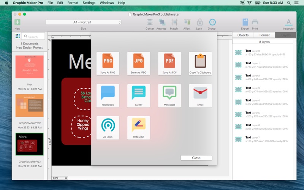Switch to the Format tab

click(264, 35)
